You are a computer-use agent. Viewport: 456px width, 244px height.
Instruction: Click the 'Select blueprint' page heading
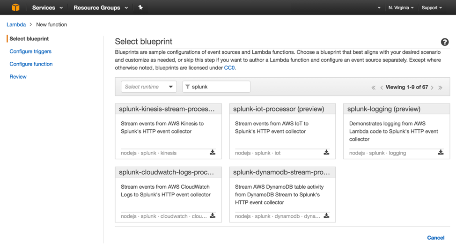[x=144, y=42]
